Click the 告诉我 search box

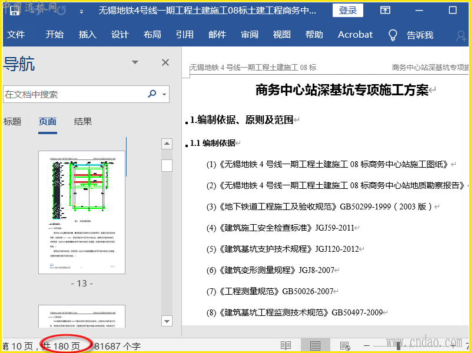click(420, 35)
